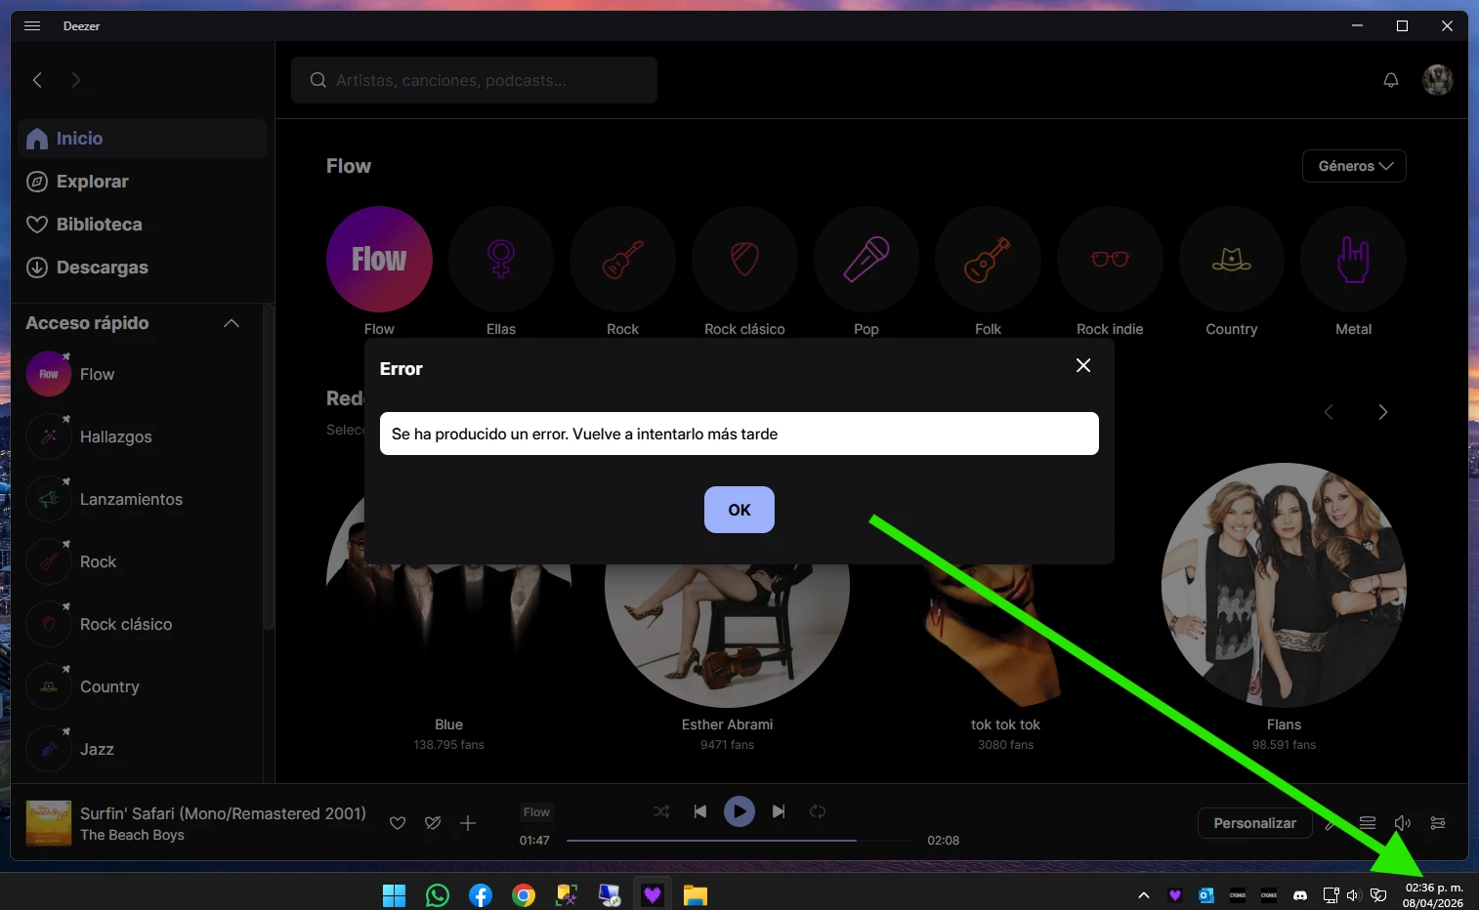This screenshot has width=1479, height=910.
Task: Mute the player volume
Action: pyautogui.click(x=1403, y=823)
